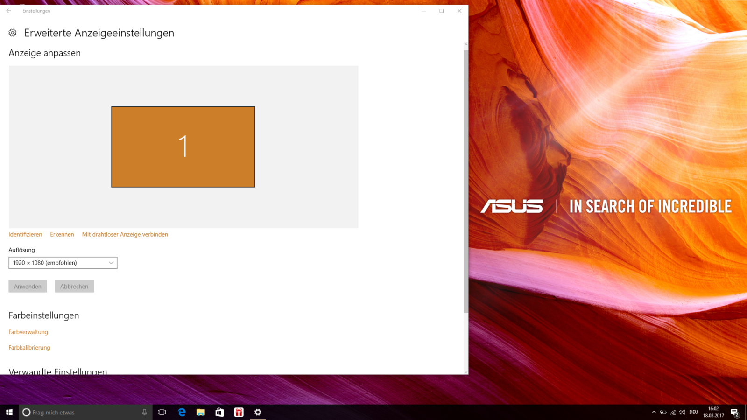The width and height of the screenshot is (747, 420).
Task: Click the Identifizieren link
Action: (x=25, y=234)
